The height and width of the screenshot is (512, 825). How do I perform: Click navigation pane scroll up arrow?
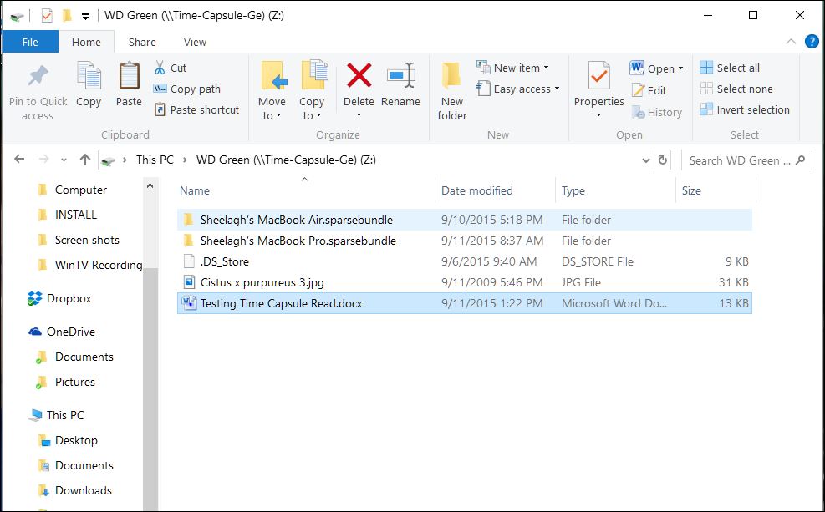[x=150, y=185]
